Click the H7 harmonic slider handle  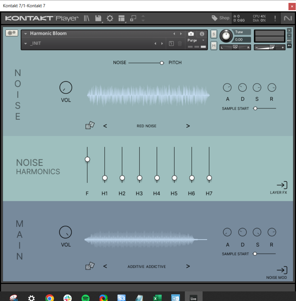pyautogui.click(x=209, y=178)
